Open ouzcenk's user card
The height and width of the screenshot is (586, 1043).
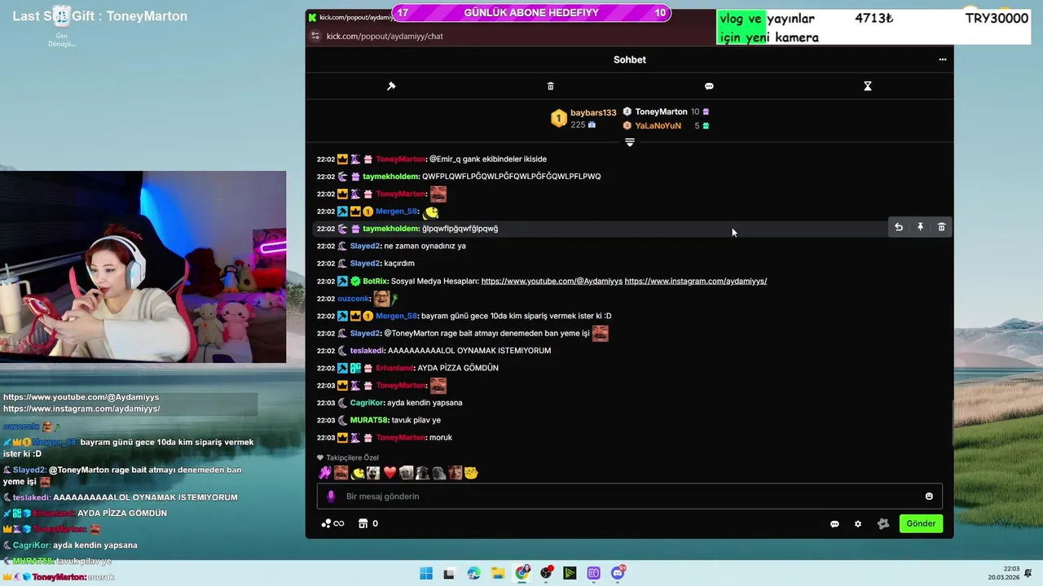(x=354, y=299)
